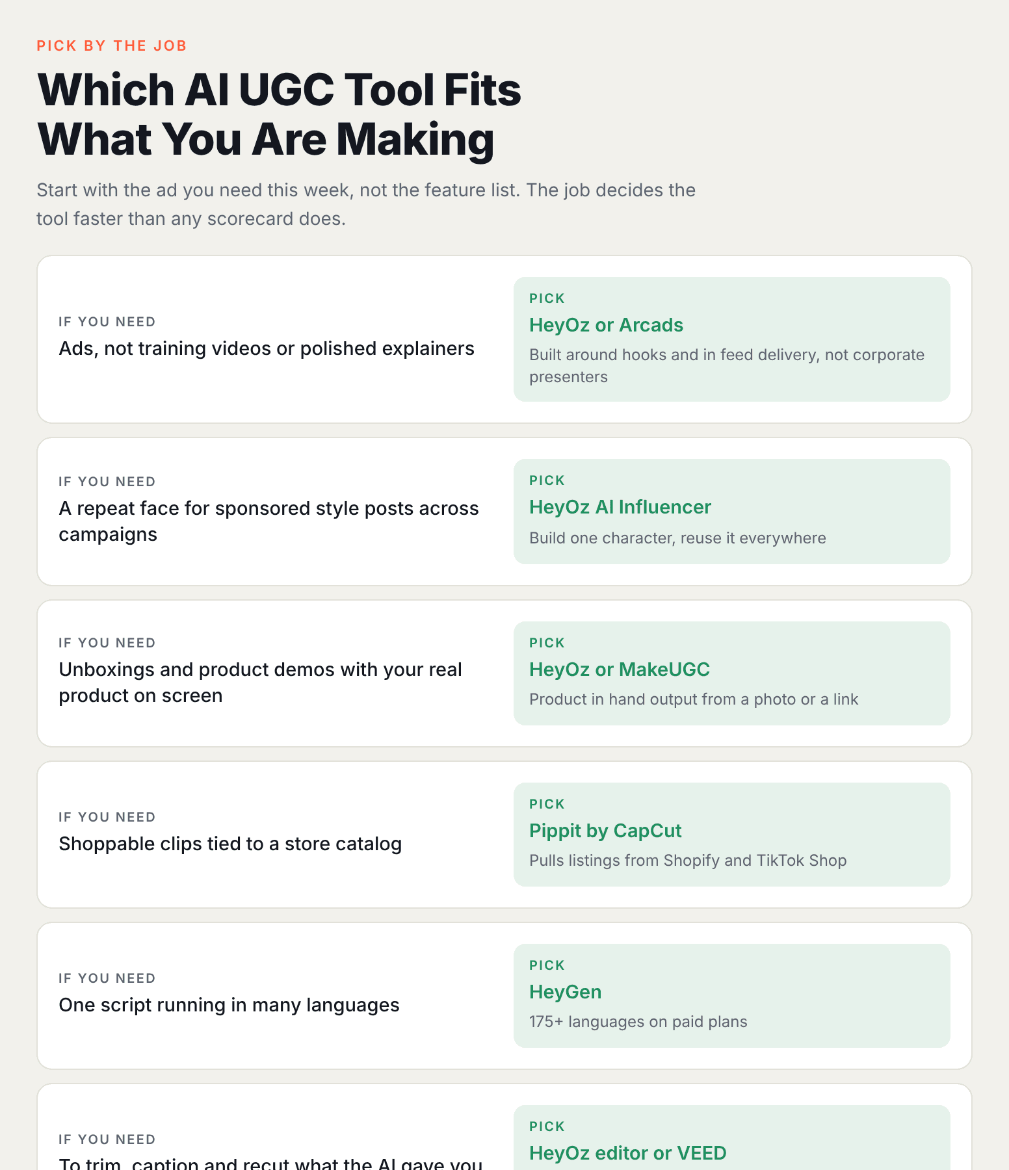The height and width of the screenshot is (1170, 1009).
Task: Click '175+ languages on paid plans' text
Action: point(638,1022)
